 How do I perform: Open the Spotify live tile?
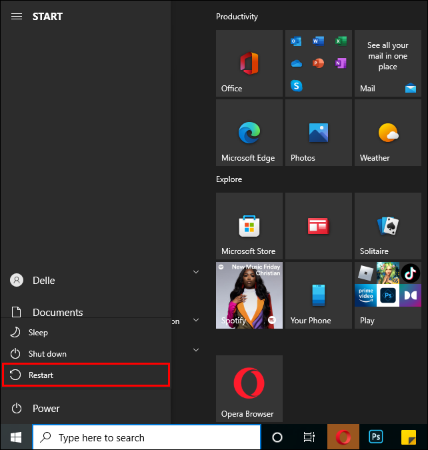point(249,295)
